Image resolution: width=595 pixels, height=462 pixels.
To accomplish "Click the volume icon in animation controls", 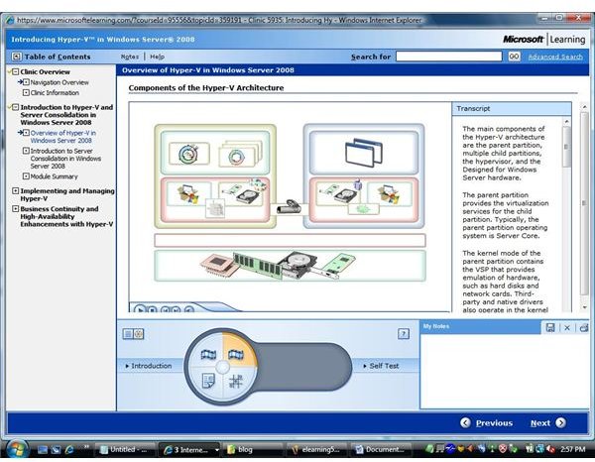I will point(188,310).
